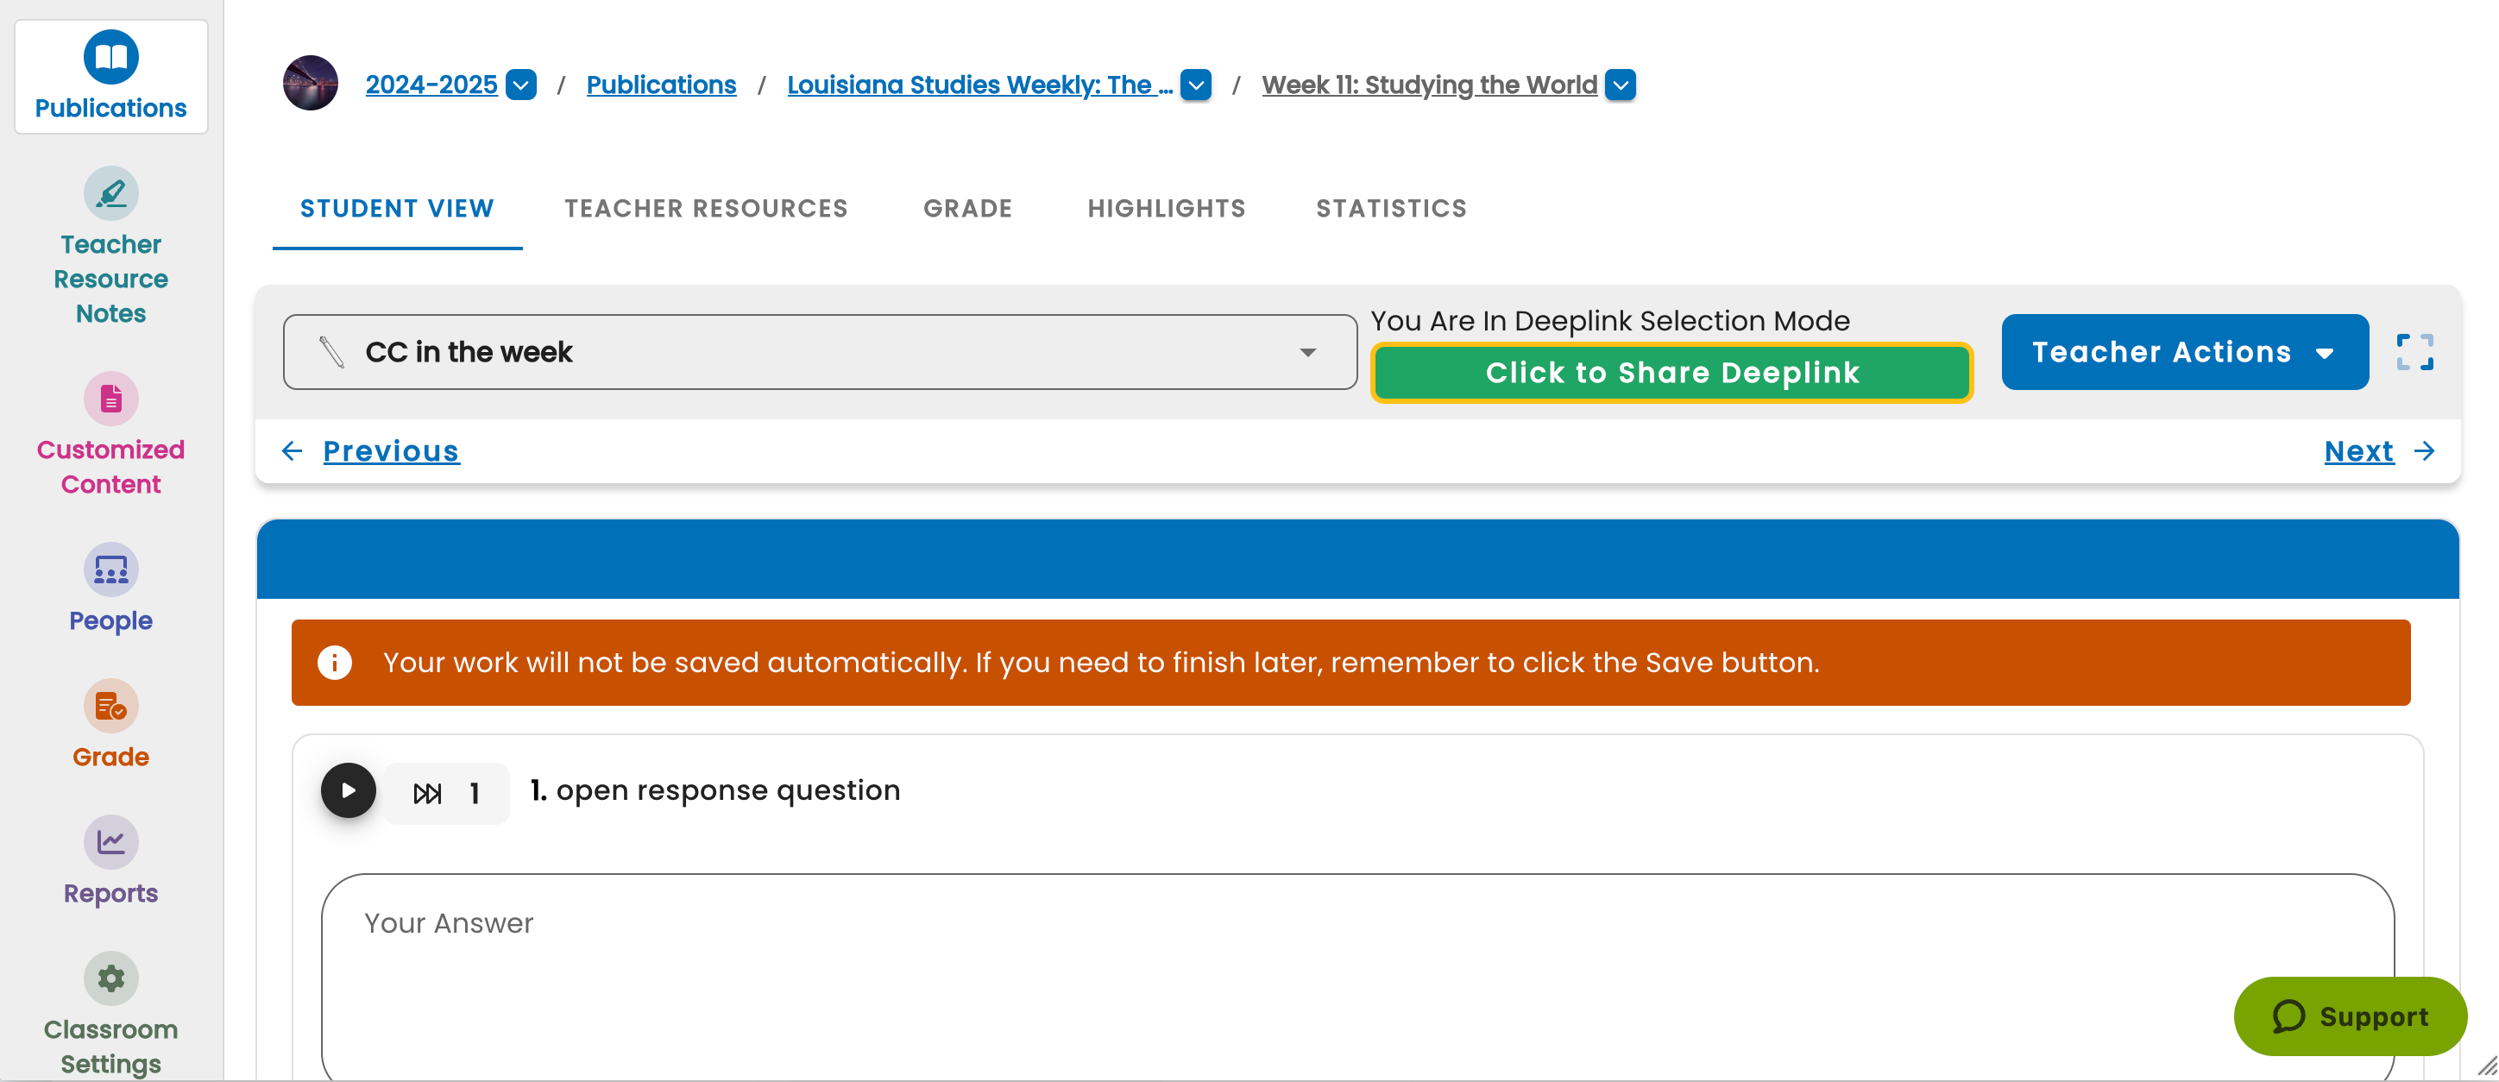The height and width of the screenshot is (1082, 2499).
Task: Open the 2024-2025 breadcrumb link
Action: point(431,85)
